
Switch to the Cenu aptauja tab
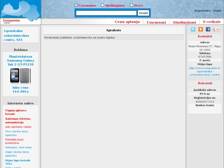pos(127,22)
